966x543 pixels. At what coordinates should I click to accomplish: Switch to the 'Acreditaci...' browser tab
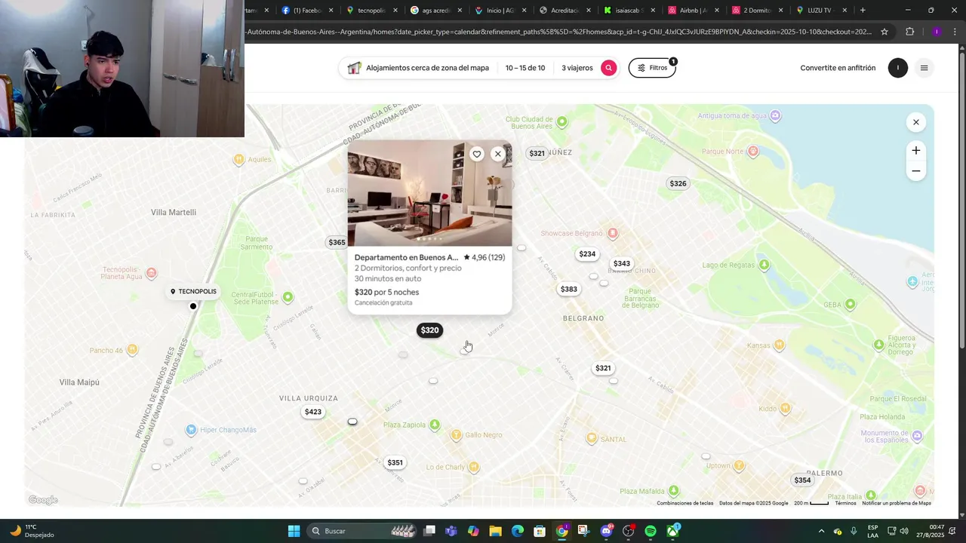(x=565, y=11)
